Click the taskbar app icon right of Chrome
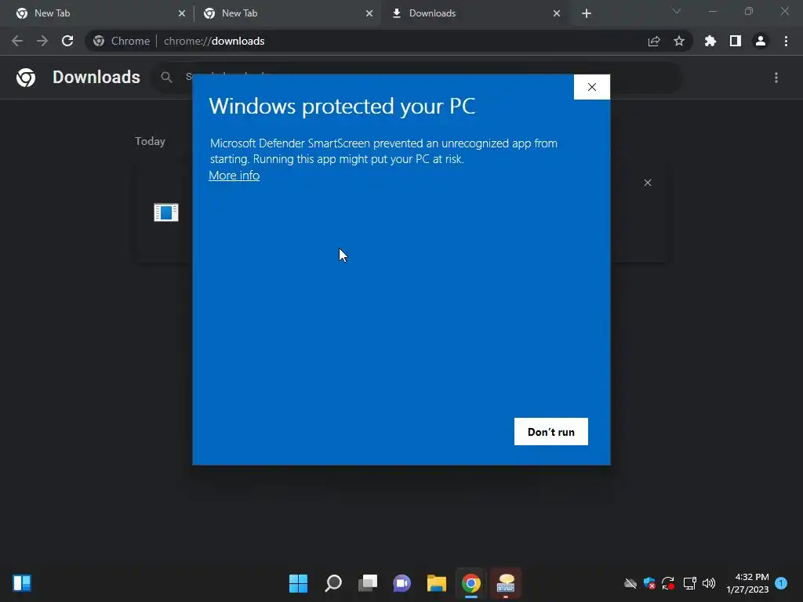803x602 pixels. (506, 583)
